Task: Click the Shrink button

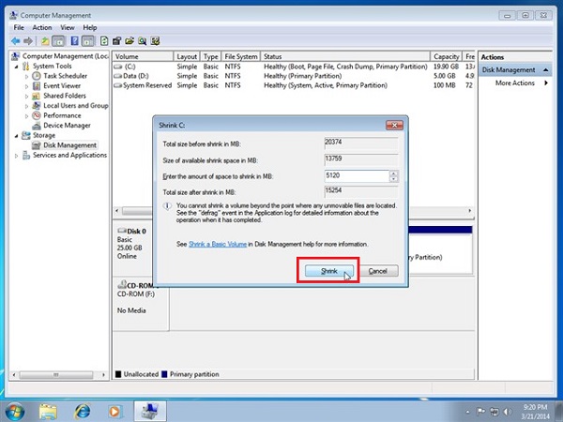Action: click(x=328, y=270)
